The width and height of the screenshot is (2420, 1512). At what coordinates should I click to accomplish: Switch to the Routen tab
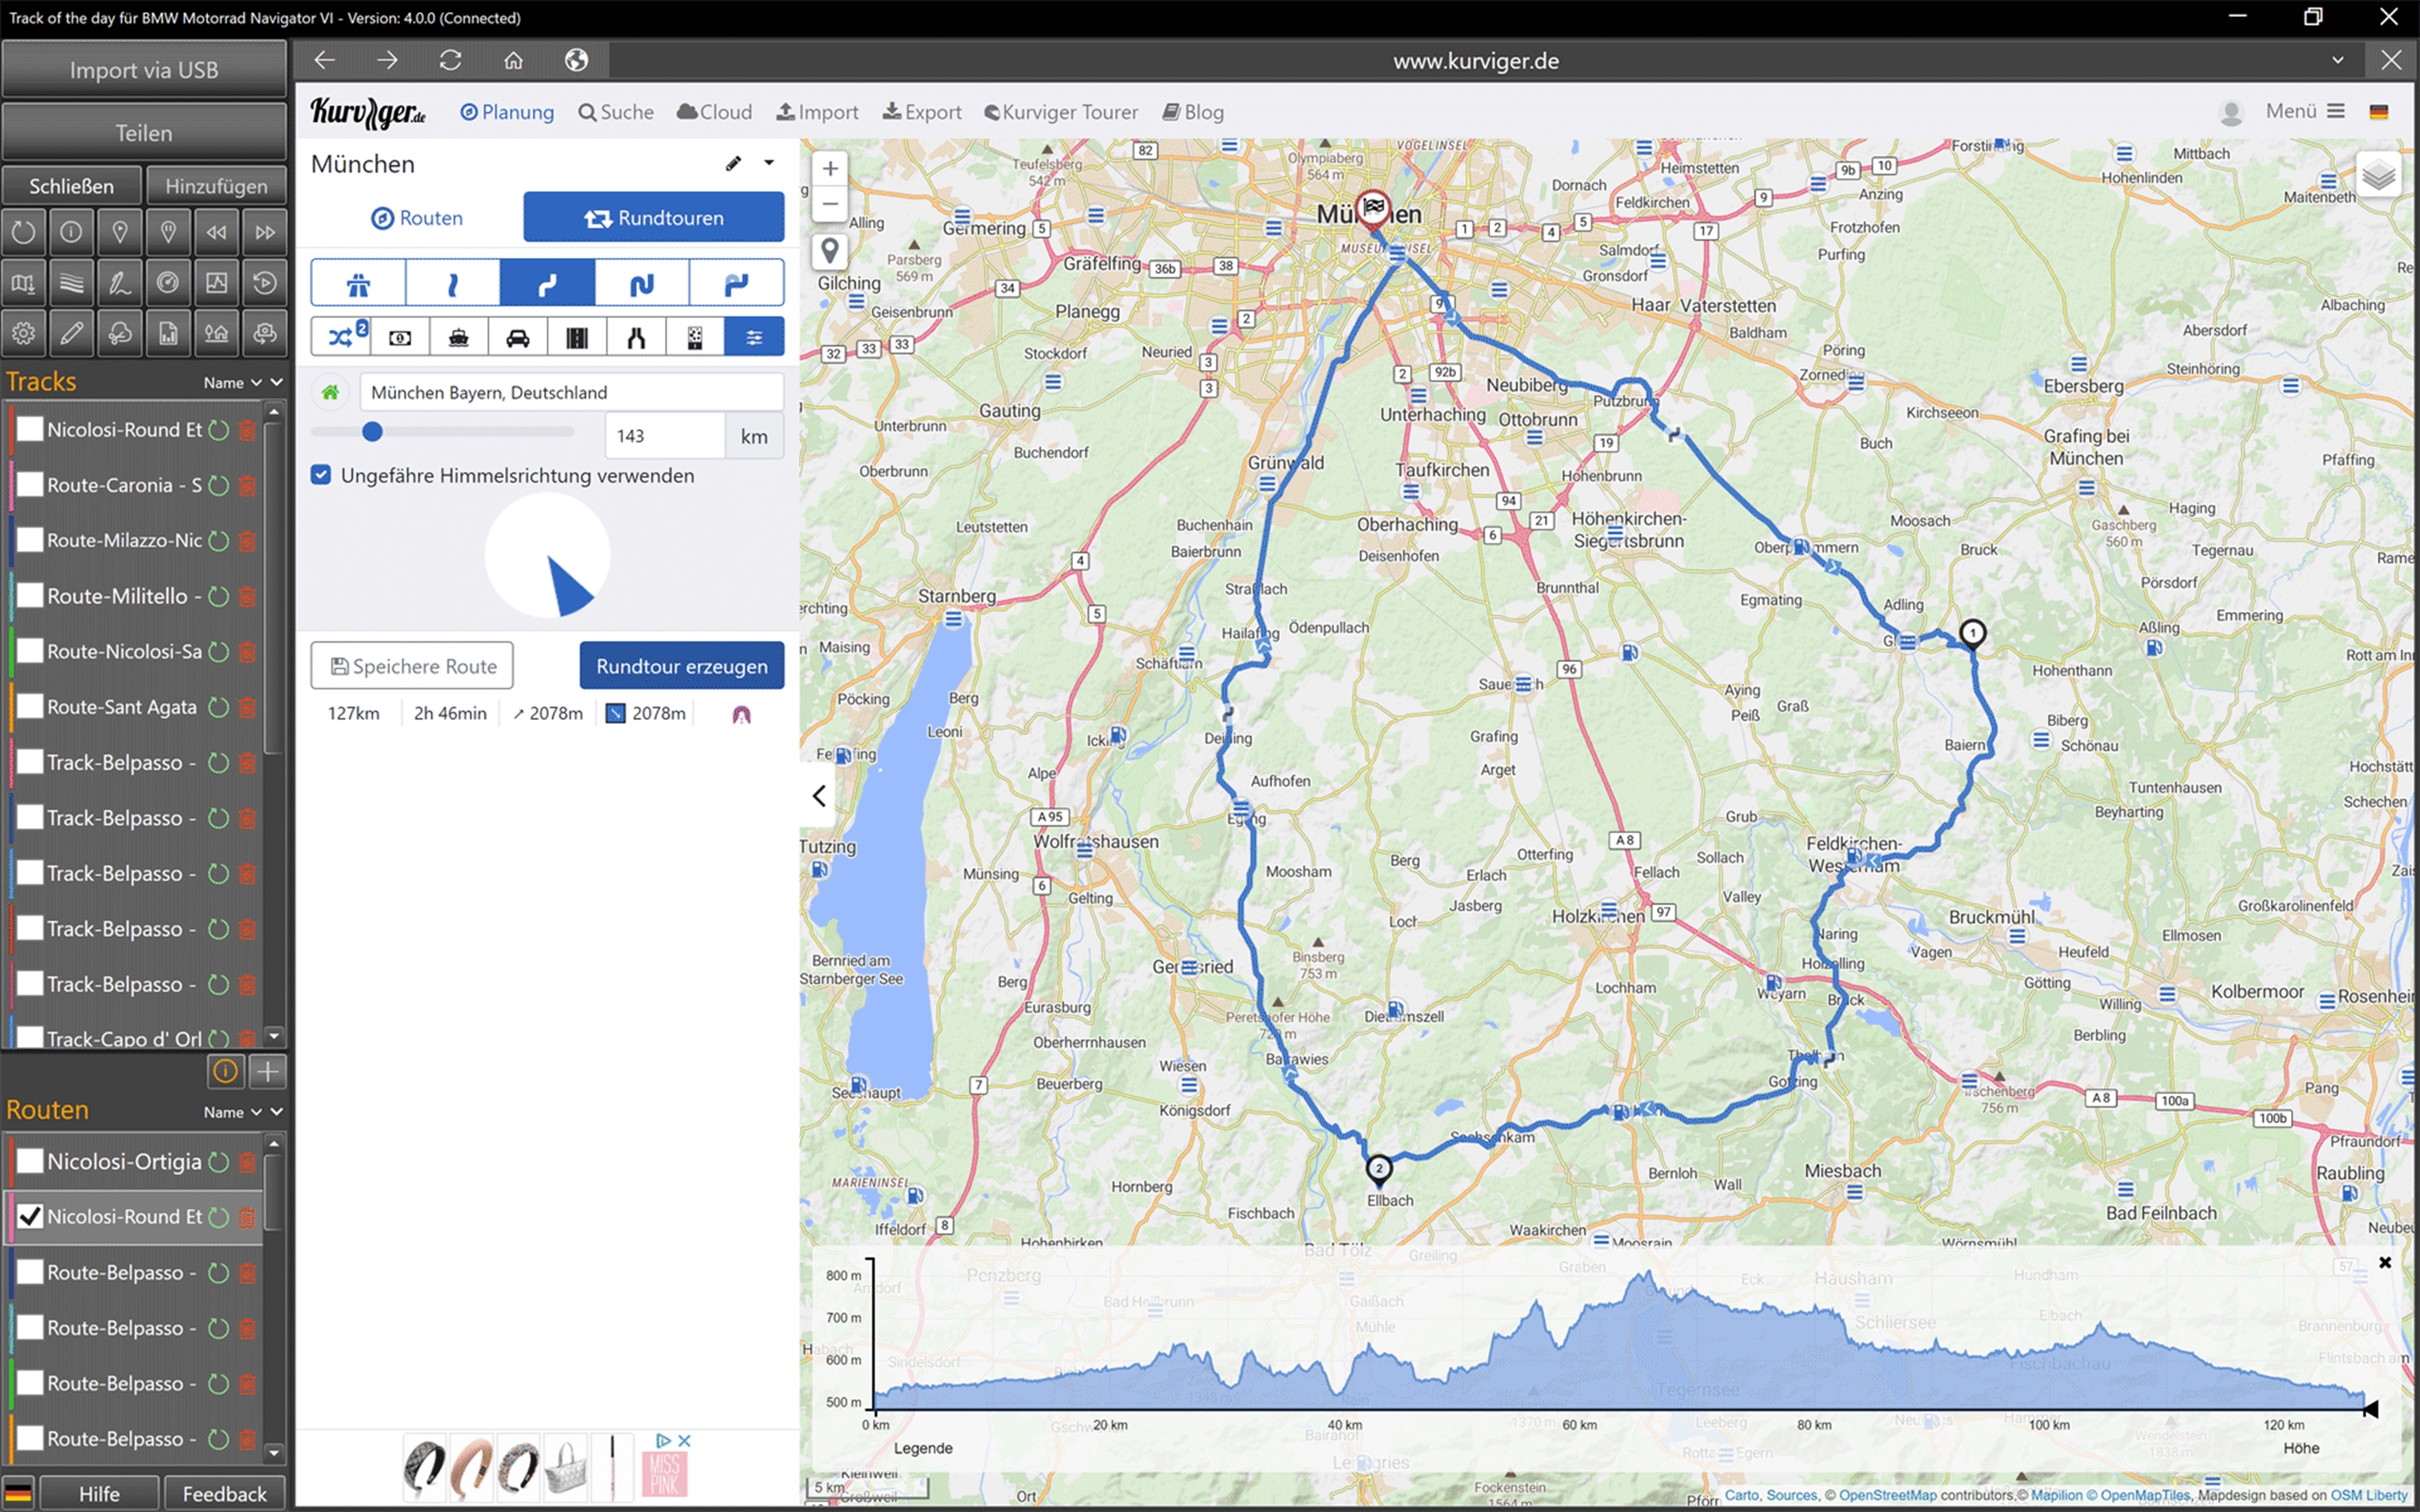tap(417, 218)
